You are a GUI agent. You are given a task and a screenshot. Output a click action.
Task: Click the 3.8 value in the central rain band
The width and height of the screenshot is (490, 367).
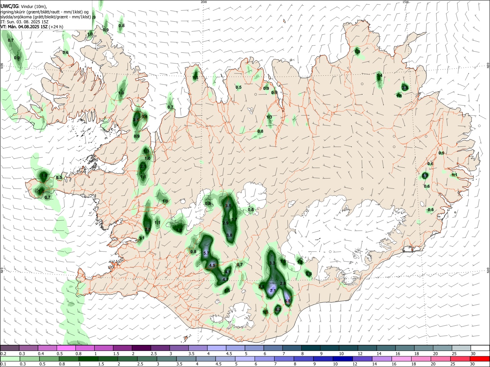(x=229, y=235)
